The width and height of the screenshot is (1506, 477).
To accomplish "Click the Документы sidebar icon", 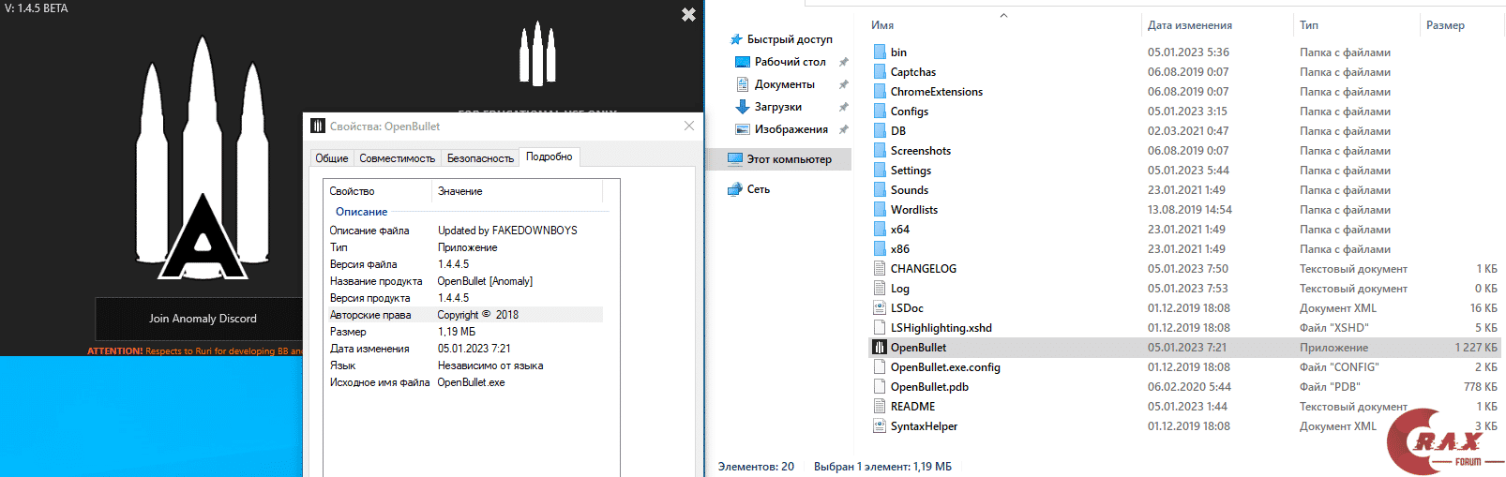I will pyautogui.click(x=743, y=84).
